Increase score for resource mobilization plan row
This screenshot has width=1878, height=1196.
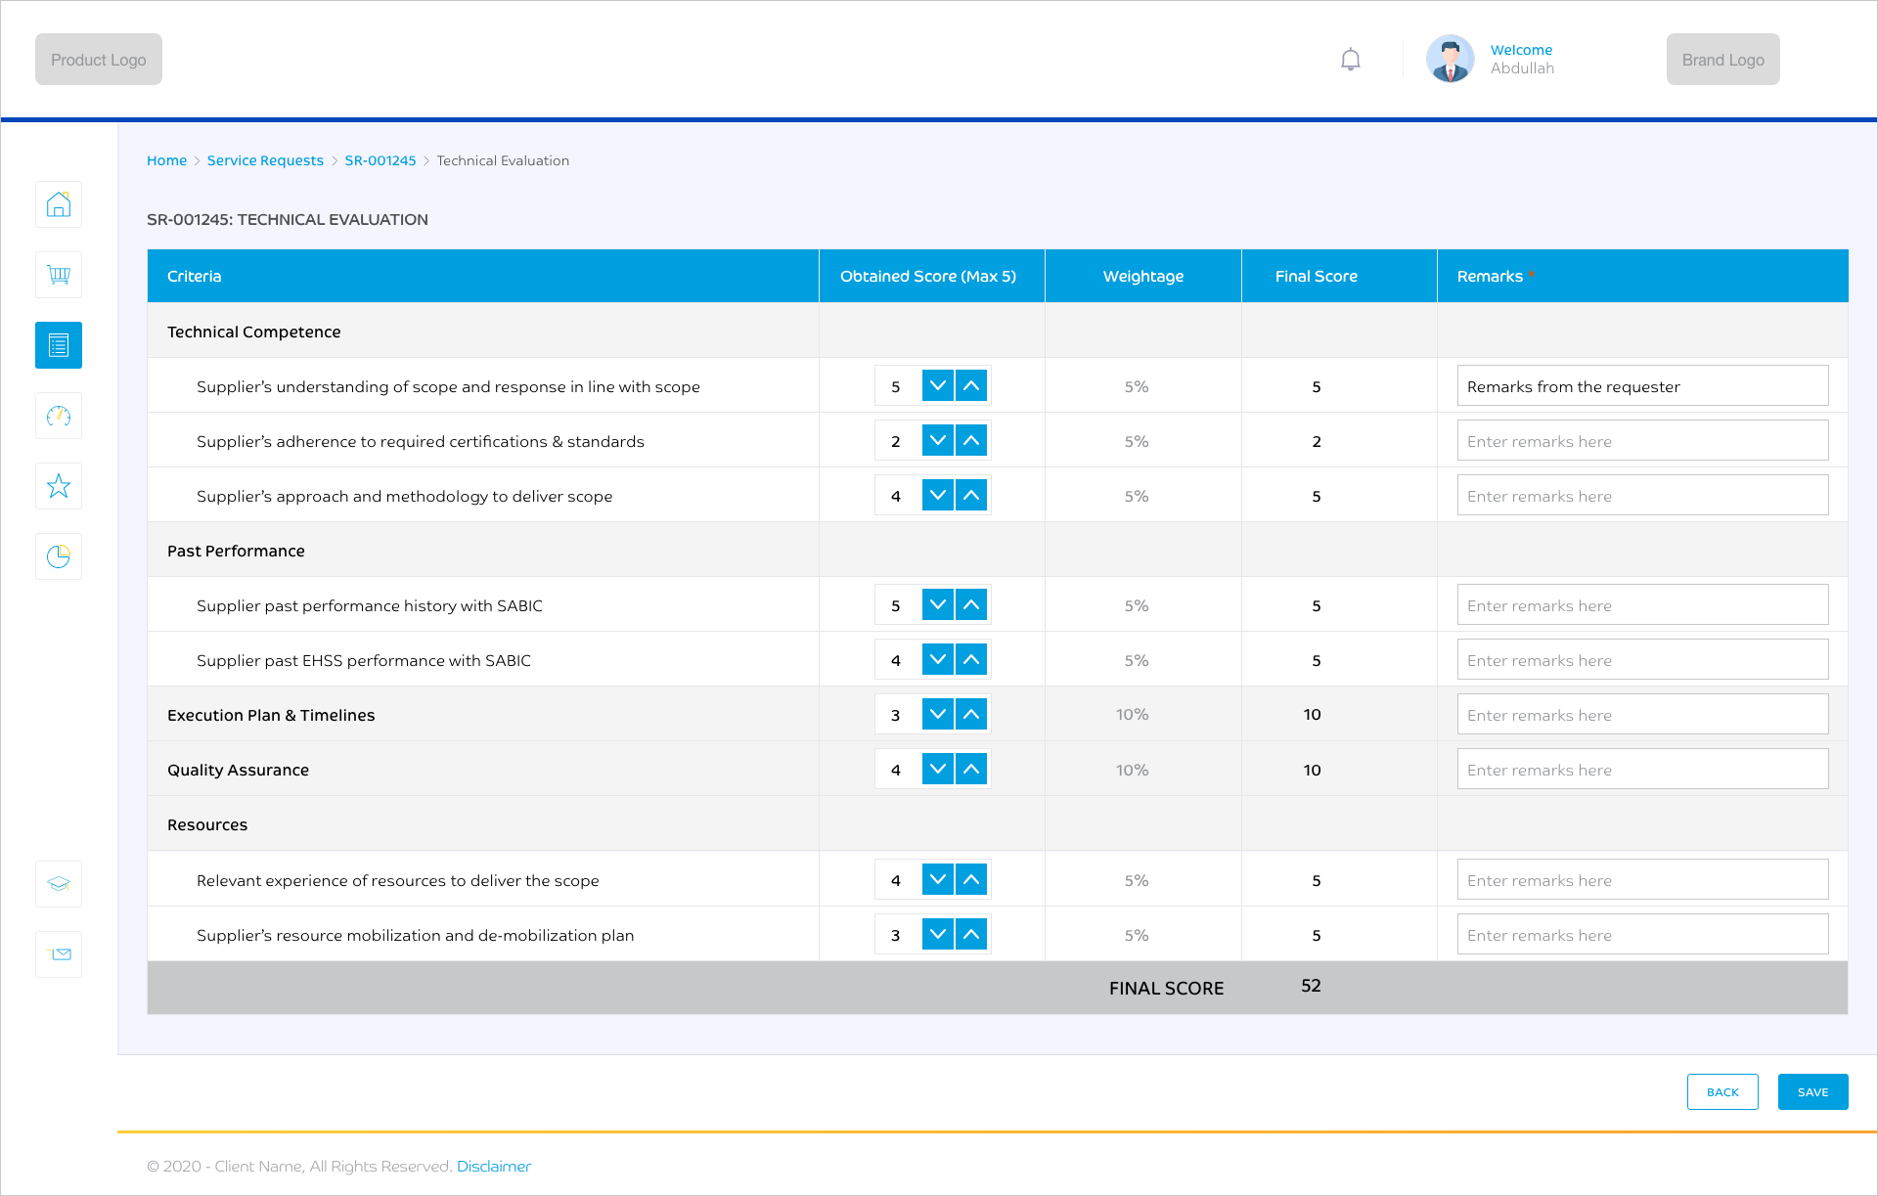pos(970,934)
